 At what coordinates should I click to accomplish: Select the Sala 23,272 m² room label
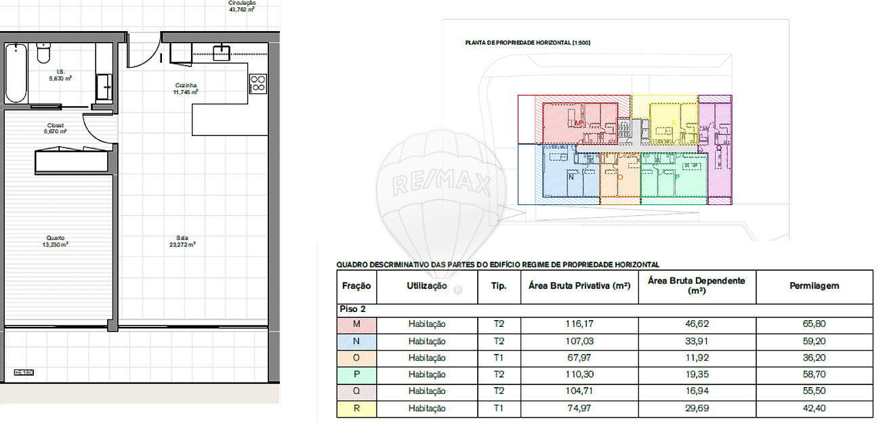(x=182, y=241)
